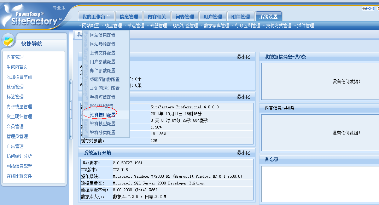Choose RSS/WAP配置 from the dropdown menu
Screen dimensions: 379x205
(101, 106)
